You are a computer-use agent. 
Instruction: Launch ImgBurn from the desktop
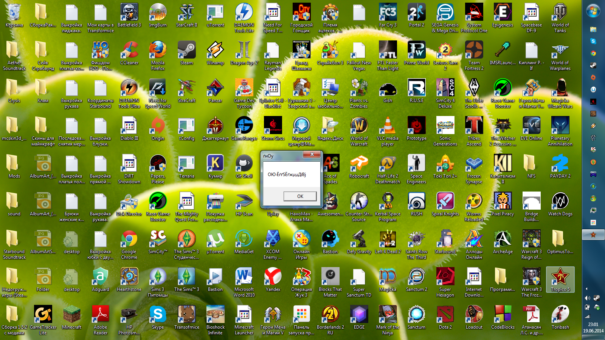[x=158, y=16]
